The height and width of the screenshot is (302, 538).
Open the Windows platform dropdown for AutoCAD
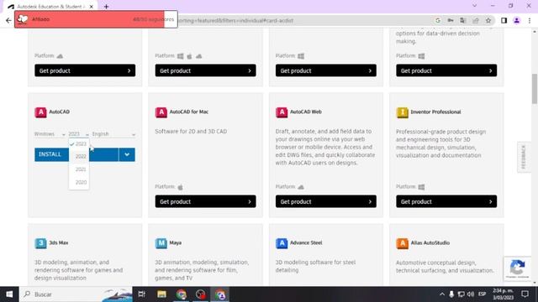[x=50, y=134]
